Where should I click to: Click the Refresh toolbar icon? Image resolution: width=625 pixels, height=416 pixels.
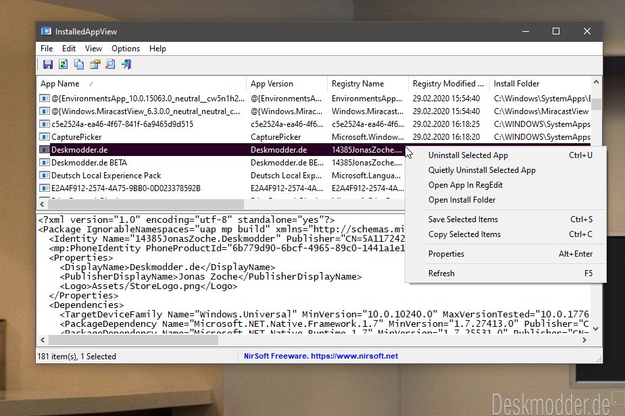coord(63,64)
